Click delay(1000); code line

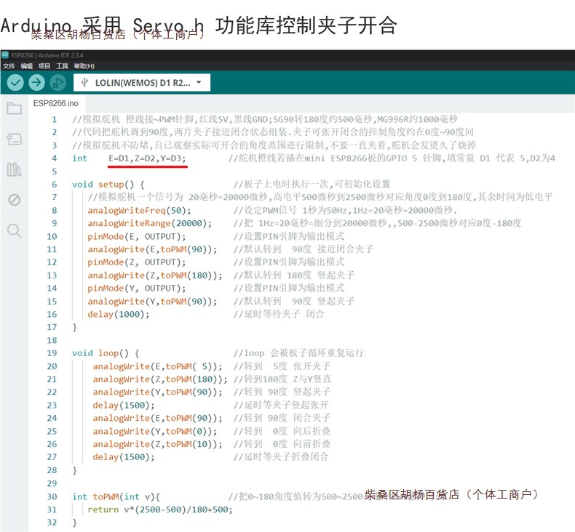[x=119, y=314]
